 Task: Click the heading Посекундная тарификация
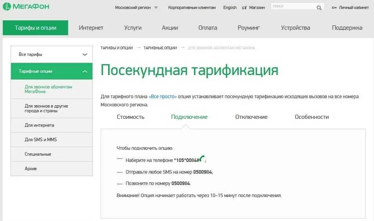[190, 70]
